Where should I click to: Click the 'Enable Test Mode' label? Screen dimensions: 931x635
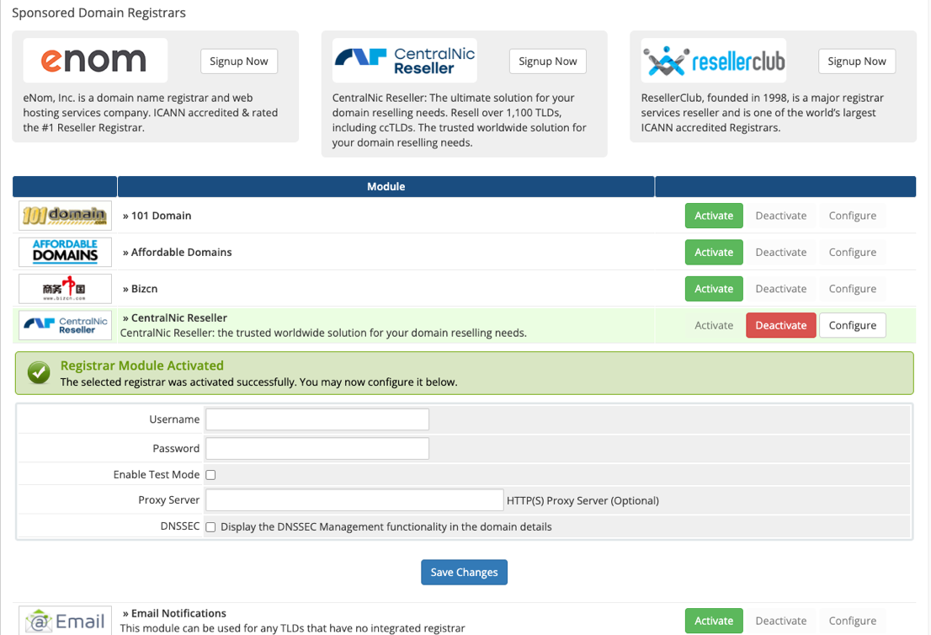pos(157,475)
